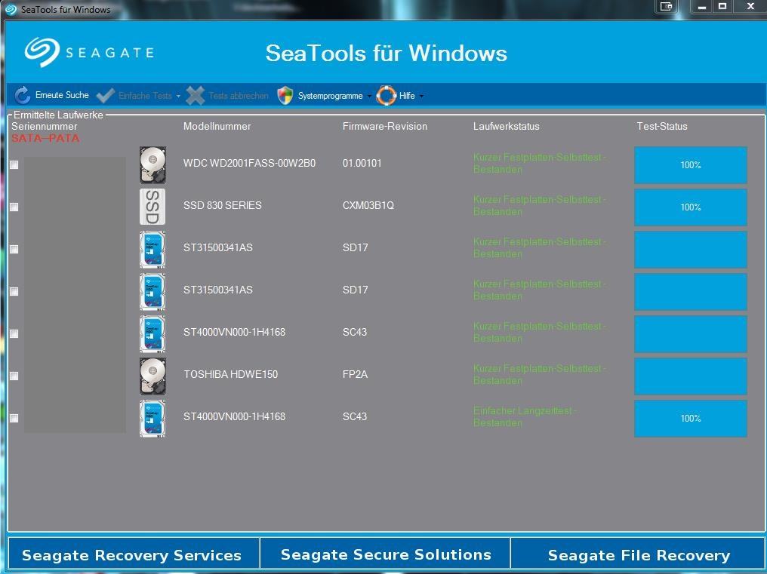Launch Seagate File Recovery
This screenshot has height=574, width=767.
[639, 554]
